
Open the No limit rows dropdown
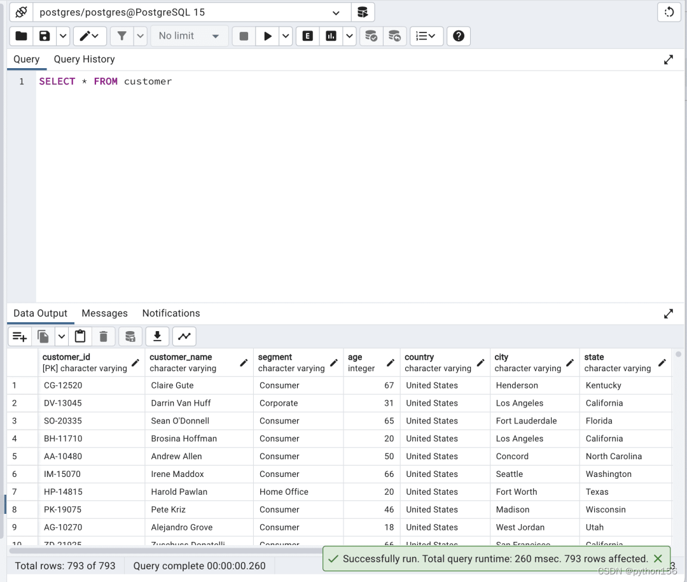(190, 36)
